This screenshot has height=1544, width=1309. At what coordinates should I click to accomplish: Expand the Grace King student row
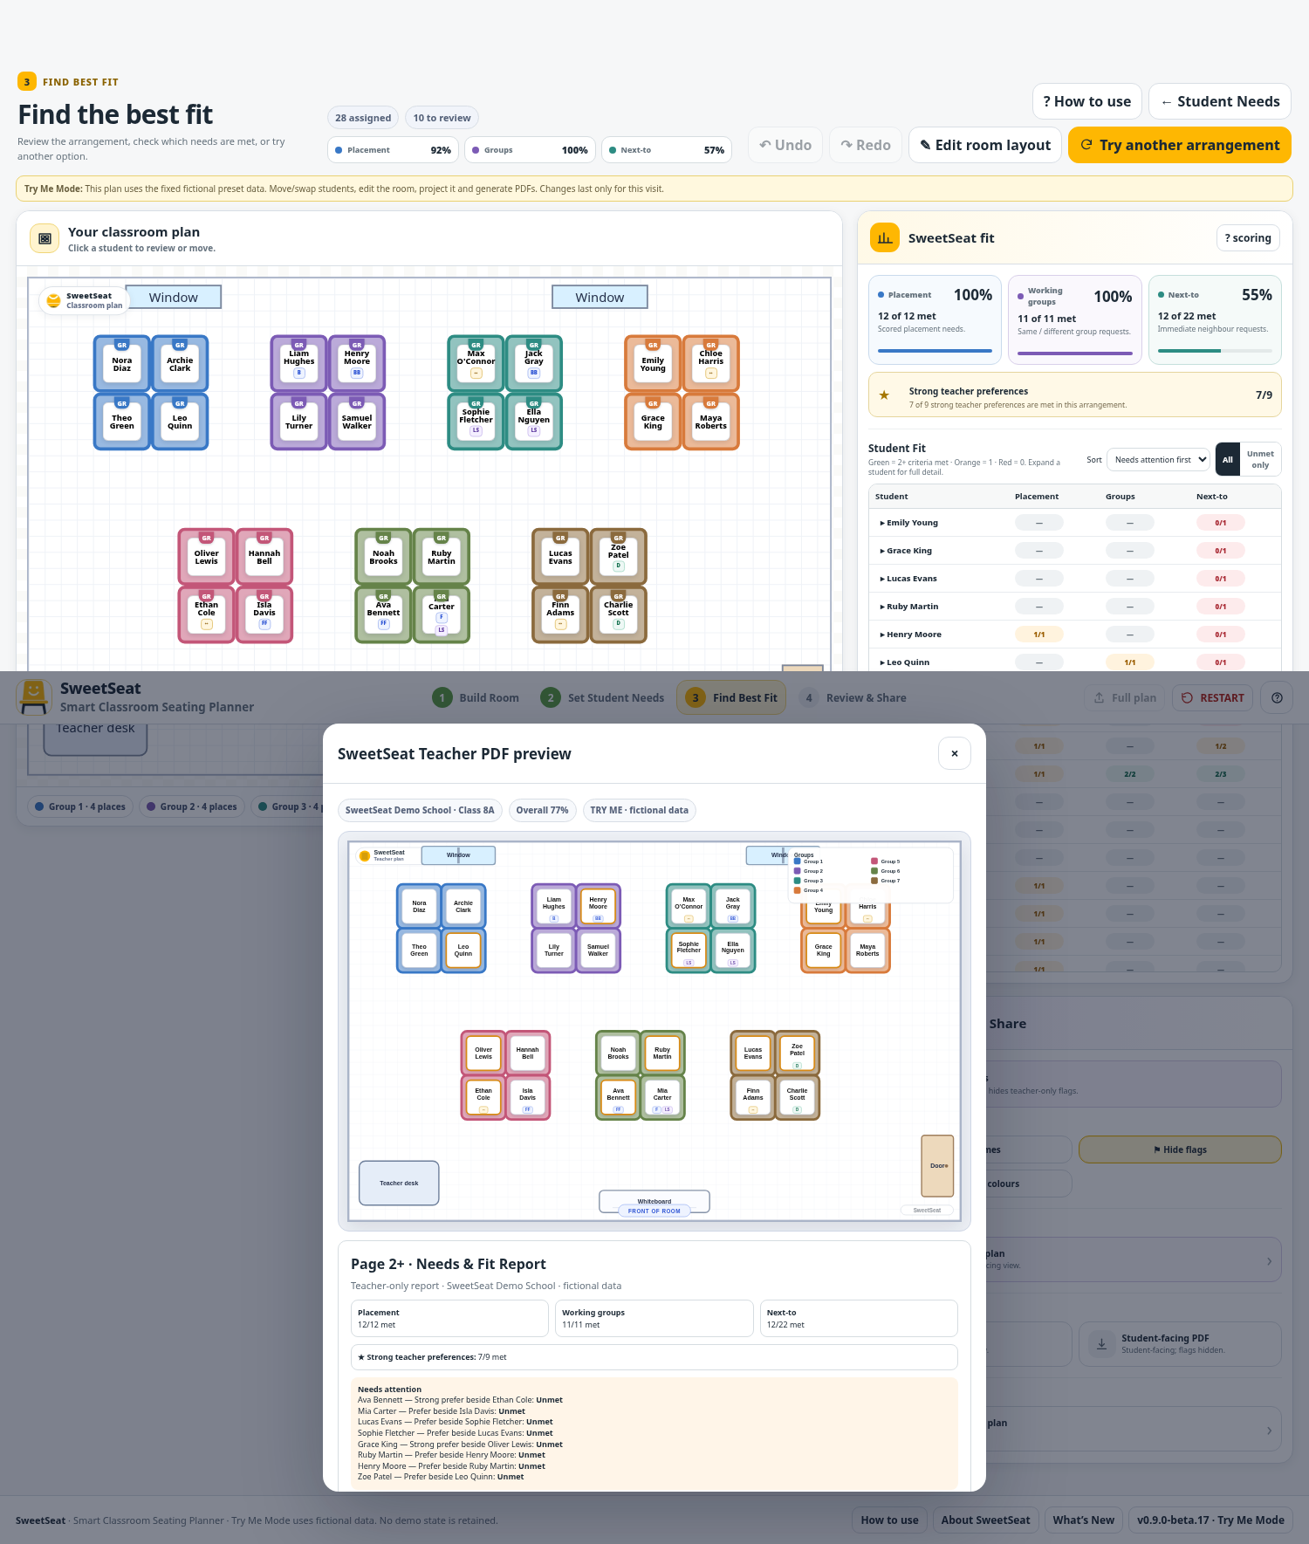[x=1075, y=551]
